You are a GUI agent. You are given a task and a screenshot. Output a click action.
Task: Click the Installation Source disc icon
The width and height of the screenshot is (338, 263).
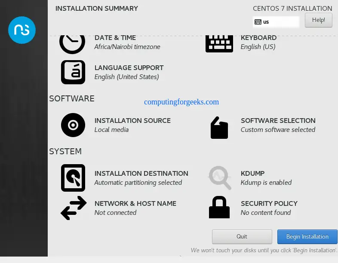[x=73, y=125]
